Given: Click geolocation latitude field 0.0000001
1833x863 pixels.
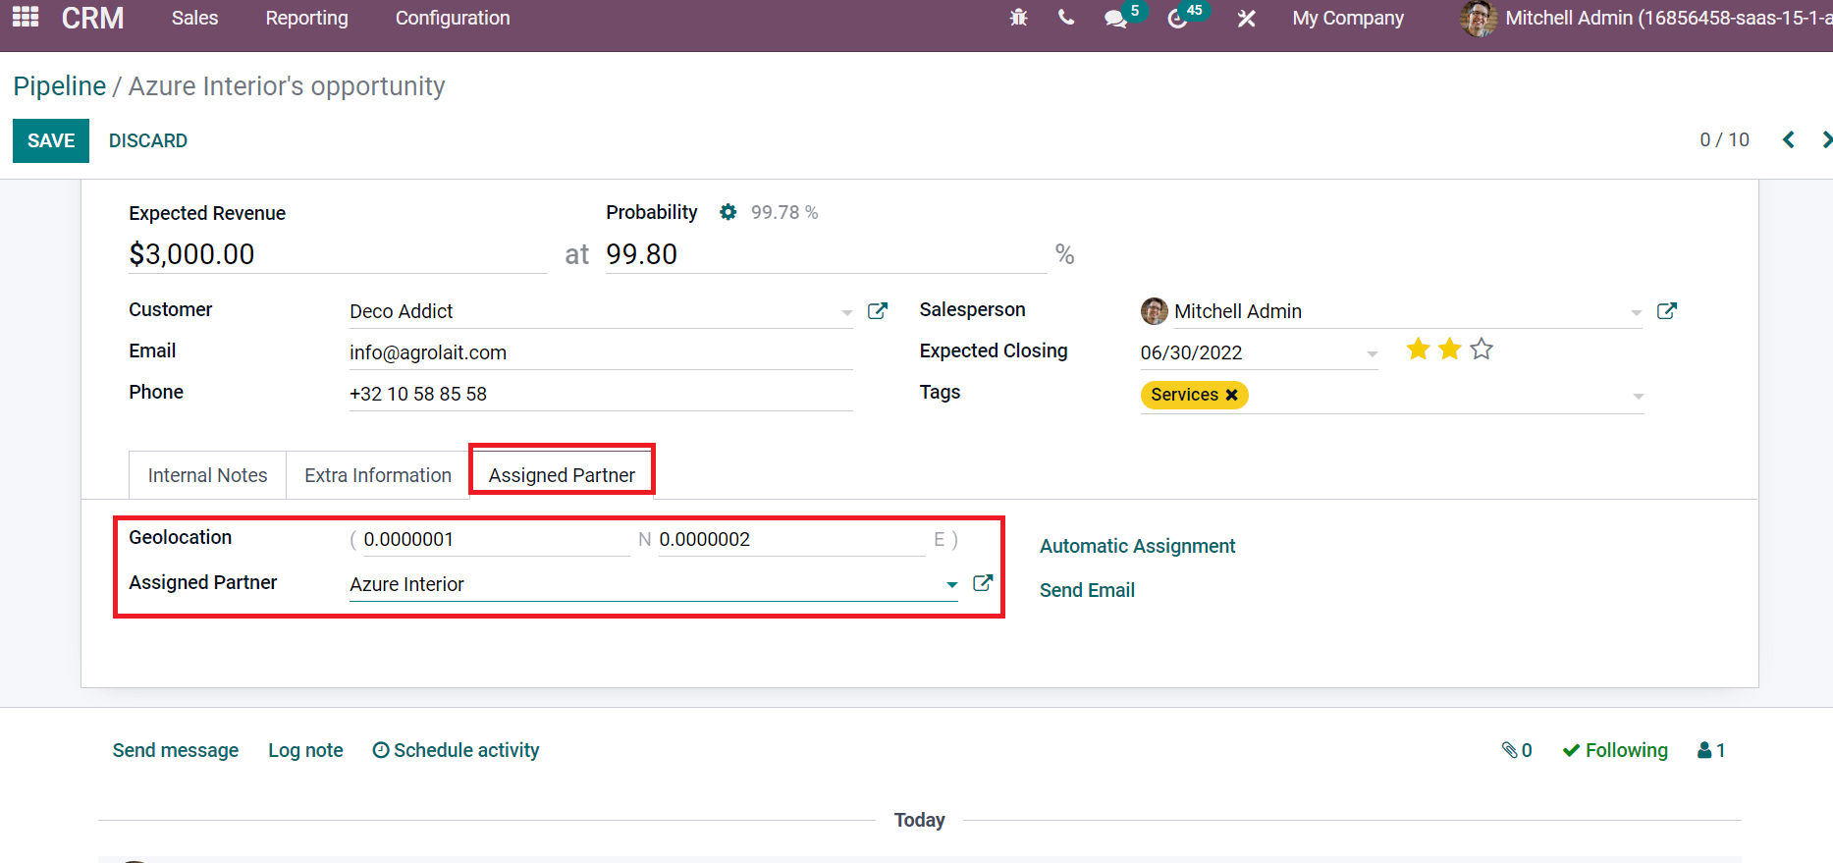Looking at the screenshot, I should 496,539.
